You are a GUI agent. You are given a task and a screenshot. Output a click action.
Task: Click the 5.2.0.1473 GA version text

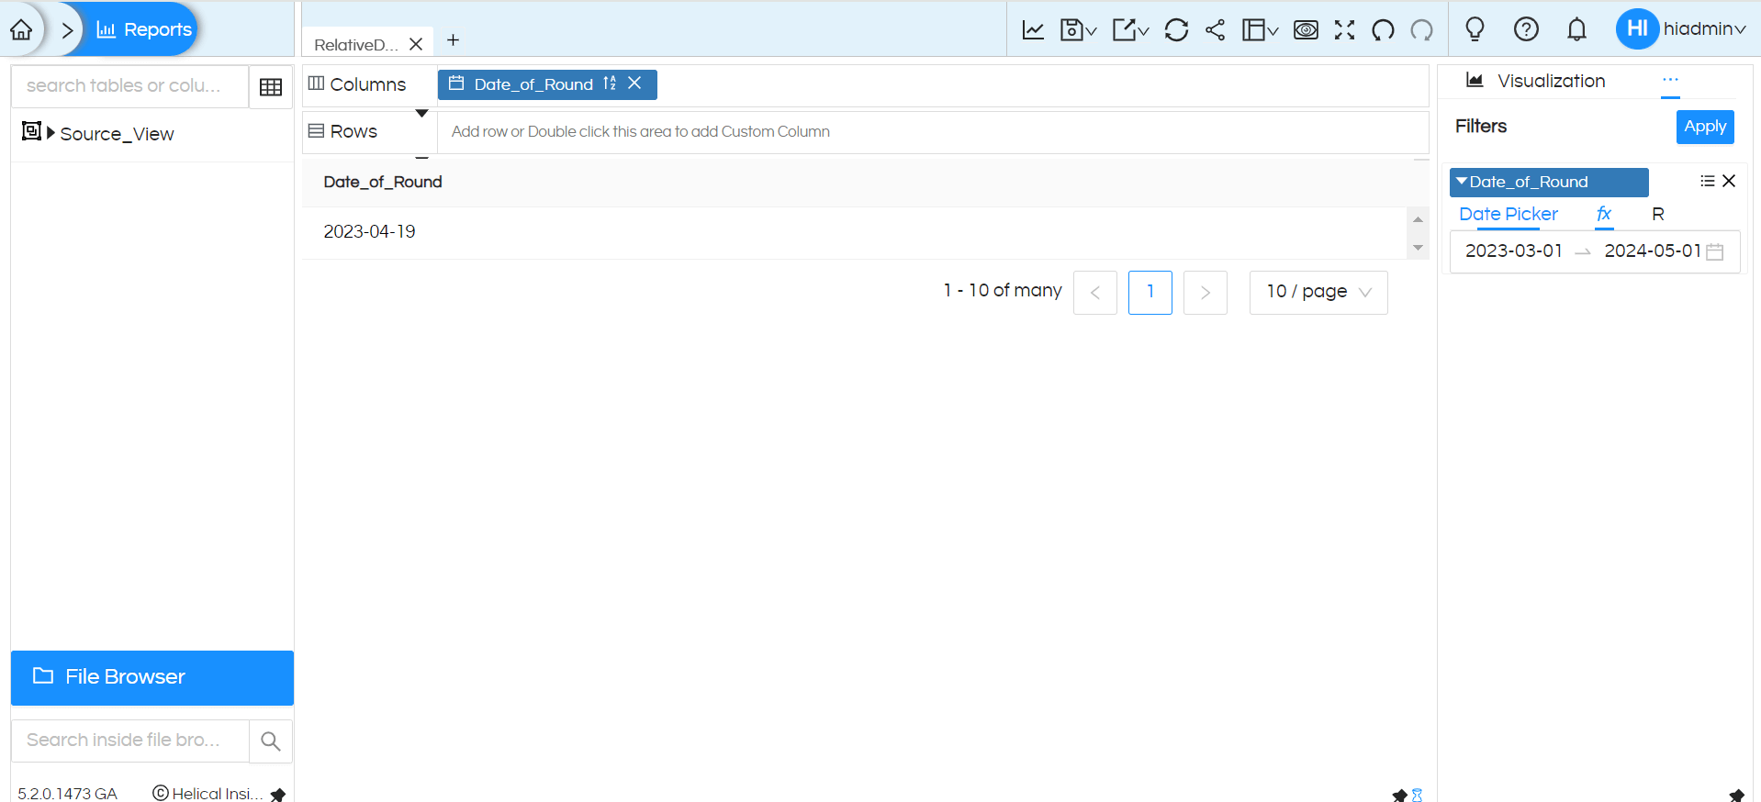tap(68, 794)
